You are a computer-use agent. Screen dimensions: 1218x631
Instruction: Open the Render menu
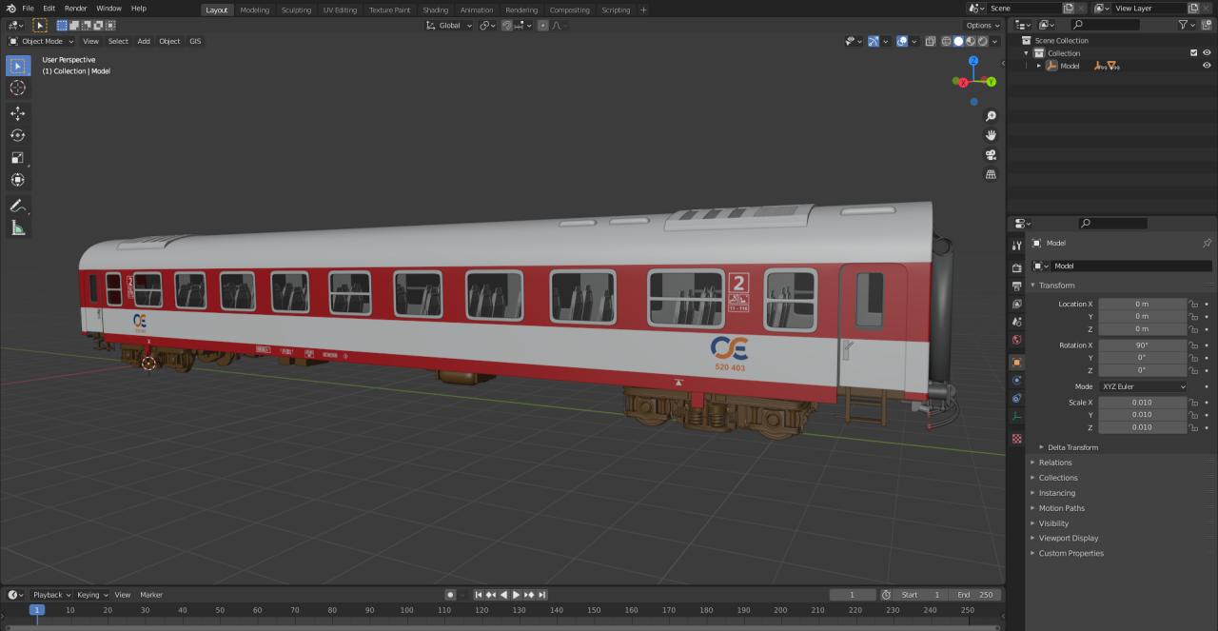click(x=75, y=9)
